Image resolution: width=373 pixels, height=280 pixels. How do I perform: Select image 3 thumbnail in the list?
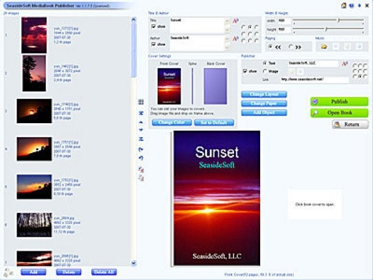click(34, 111)
